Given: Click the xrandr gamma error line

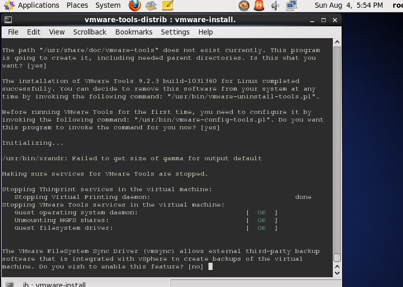Looking at the screenshot, I should 132,158.
